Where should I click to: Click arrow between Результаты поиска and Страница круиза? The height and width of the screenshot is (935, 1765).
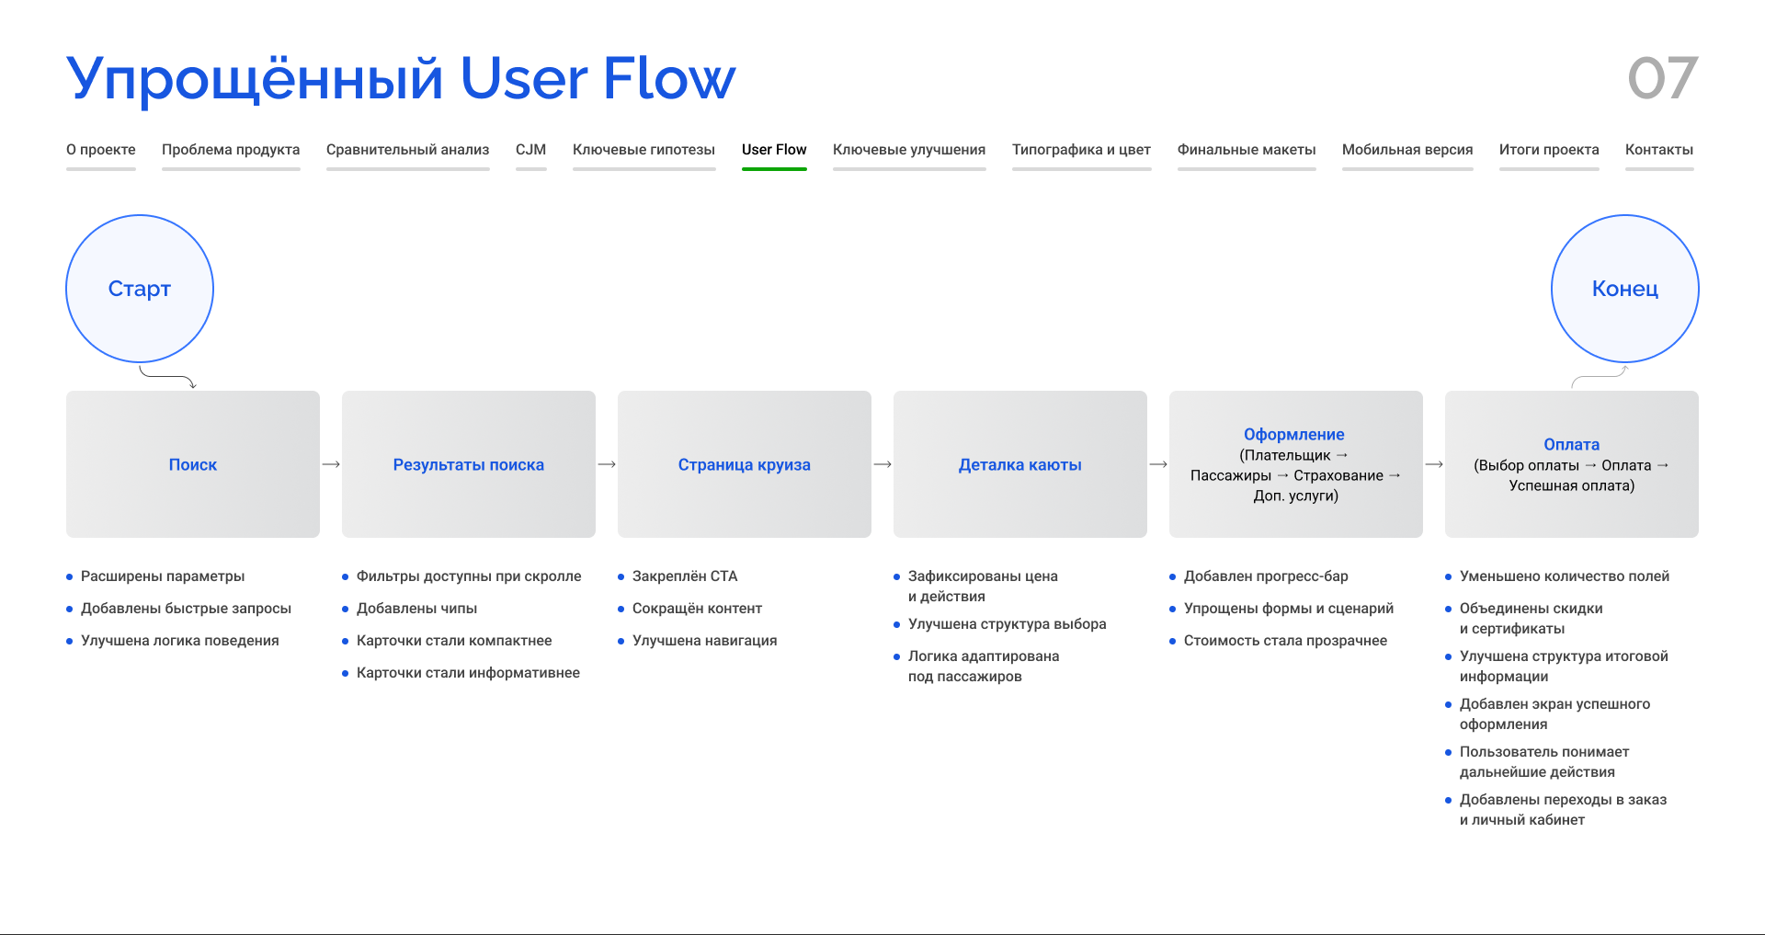pos(607,464)
